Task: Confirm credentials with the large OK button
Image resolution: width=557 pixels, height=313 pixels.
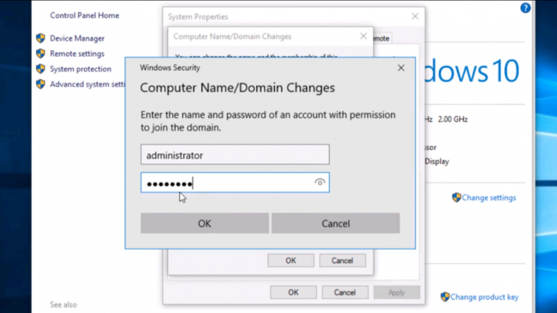Action: point(205,223)
